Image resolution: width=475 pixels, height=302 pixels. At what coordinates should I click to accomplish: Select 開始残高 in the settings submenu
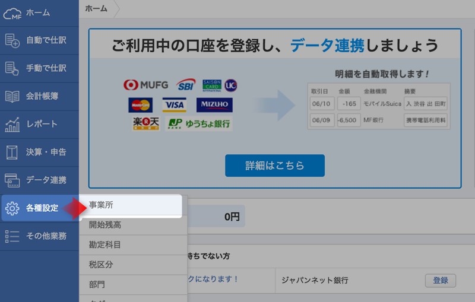(133, 225)
